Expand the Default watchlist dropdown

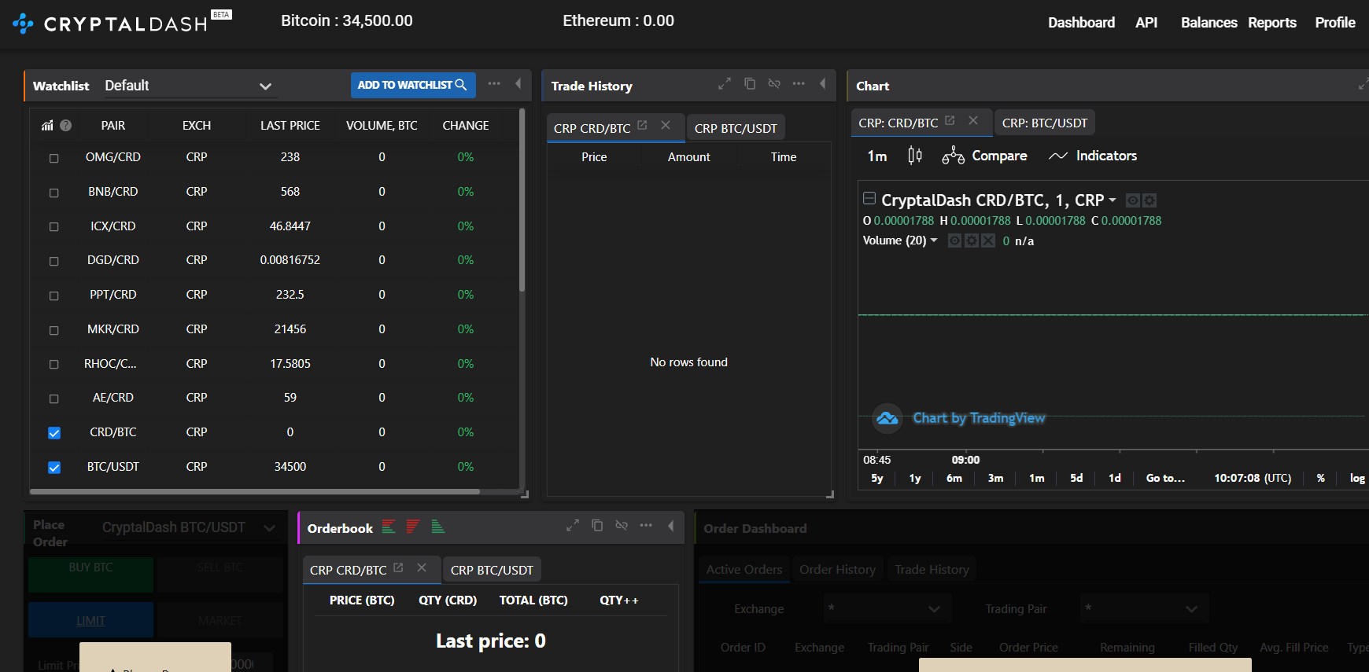pos(265,86)
